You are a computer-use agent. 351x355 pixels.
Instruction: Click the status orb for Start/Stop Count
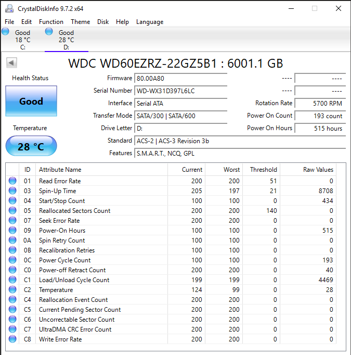12,200
